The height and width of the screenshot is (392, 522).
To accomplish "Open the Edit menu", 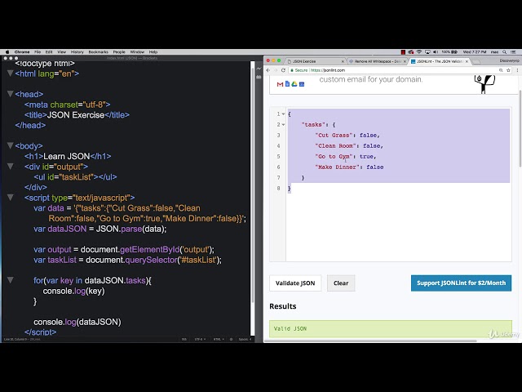I will pyautogui.click(x=49, y=52).
